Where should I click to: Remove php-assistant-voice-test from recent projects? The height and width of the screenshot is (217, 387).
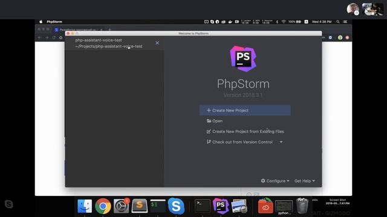tap(157, 43)
